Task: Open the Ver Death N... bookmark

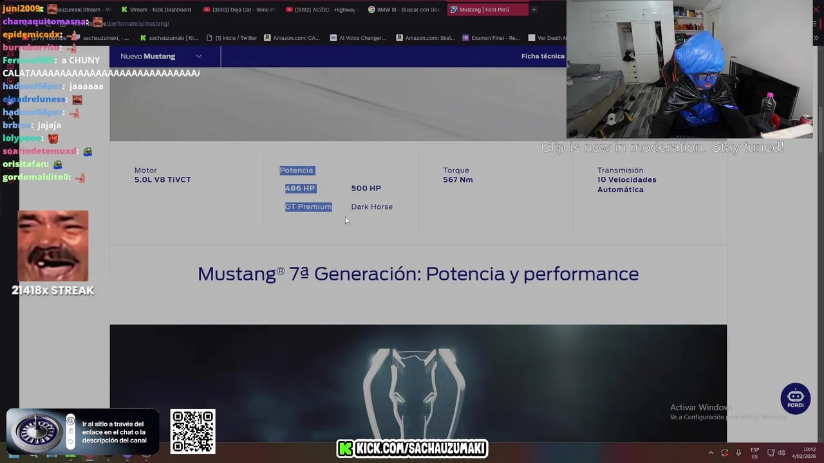Action: pos(547,38)
